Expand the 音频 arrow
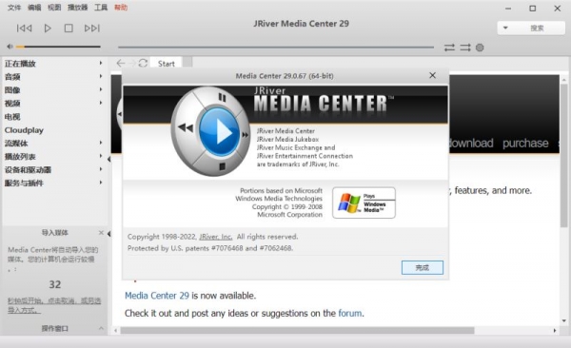 (101, 76)
